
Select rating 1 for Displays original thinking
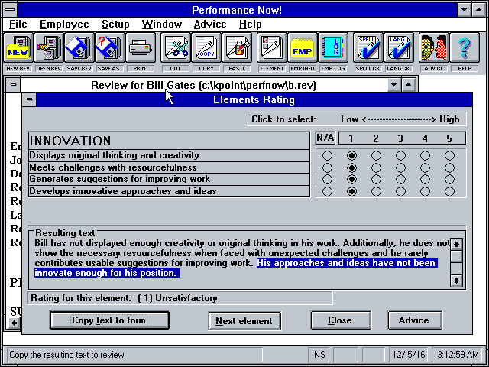(x=351, y=155)
